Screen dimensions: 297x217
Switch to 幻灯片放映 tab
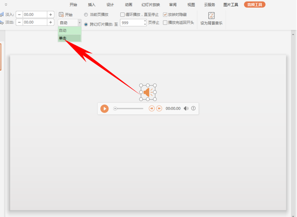pyautogui.click(x=151, y=5)
